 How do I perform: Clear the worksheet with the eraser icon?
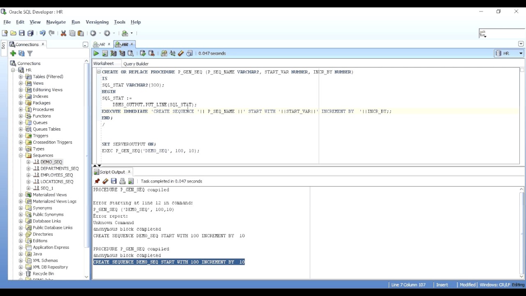pos(181,53)
